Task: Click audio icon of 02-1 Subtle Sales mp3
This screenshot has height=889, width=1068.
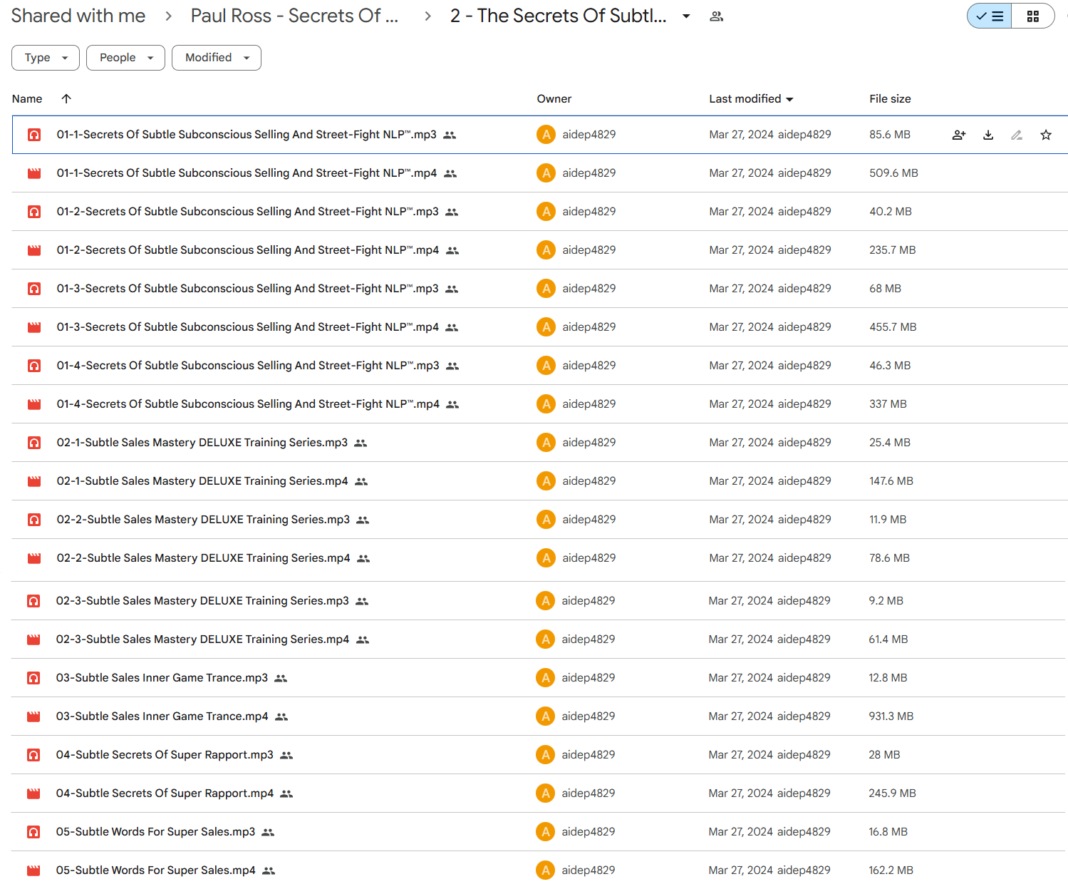Action: coord(34,443)
